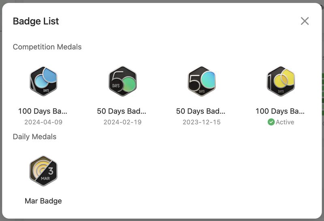
Task: Click the 2024-02-19 date text
Action: click(123, 122)
